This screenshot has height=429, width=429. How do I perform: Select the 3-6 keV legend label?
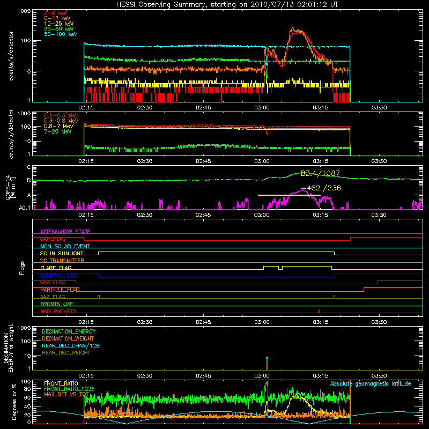click(55, 13)
